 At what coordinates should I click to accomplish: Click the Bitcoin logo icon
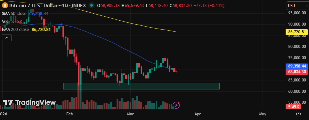tap(5, 5)
